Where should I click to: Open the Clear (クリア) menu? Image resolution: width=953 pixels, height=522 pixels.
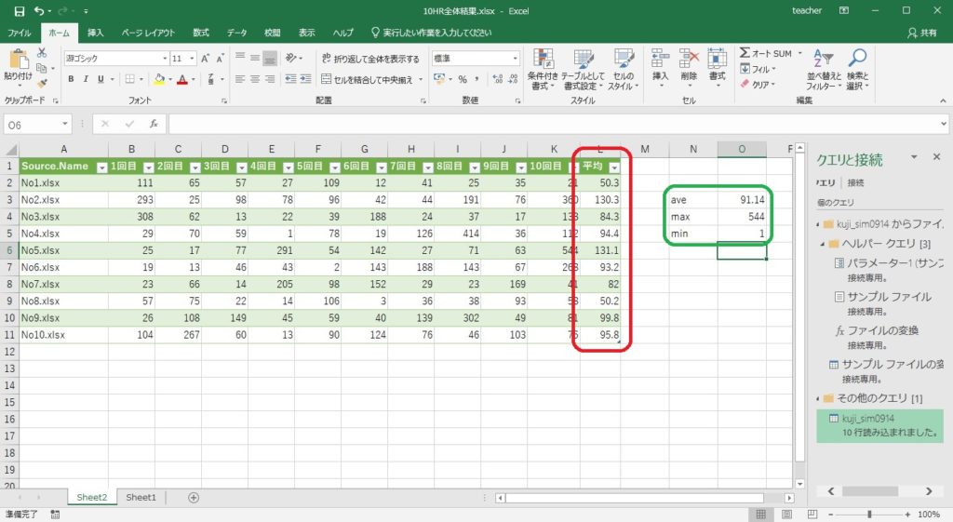[x=758, y=85]
